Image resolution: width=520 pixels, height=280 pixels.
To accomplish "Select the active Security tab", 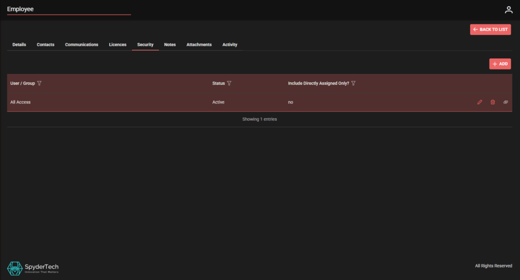I will [x=145, y=45].
